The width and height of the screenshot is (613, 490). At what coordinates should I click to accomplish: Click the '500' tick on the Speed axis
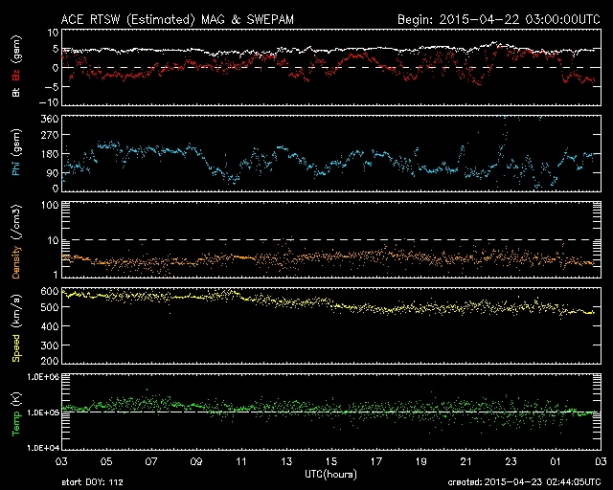tap(50, 307)
